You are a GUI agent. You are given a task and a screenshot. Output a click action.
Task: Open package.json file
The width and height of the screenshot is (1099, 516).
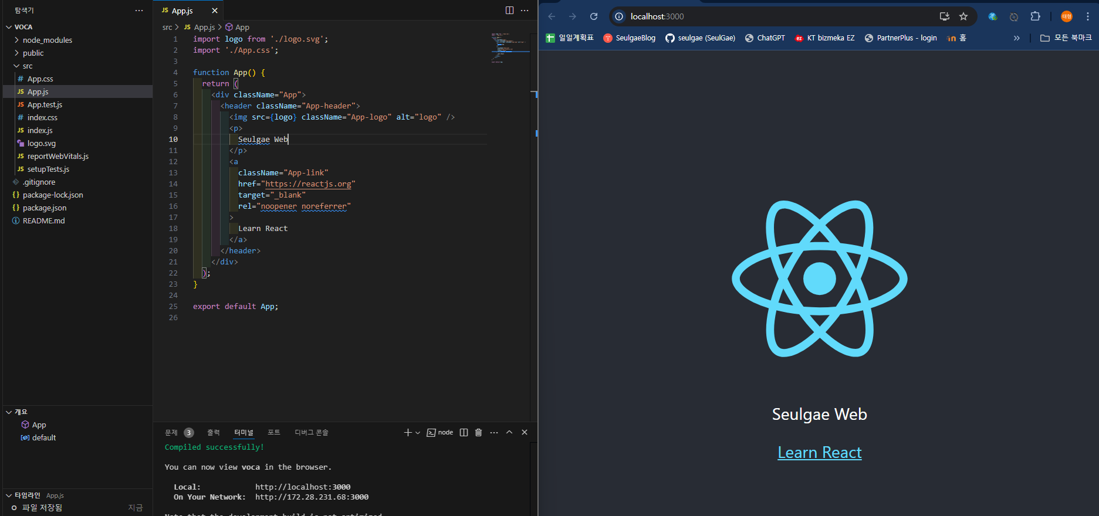click(77, 208)
